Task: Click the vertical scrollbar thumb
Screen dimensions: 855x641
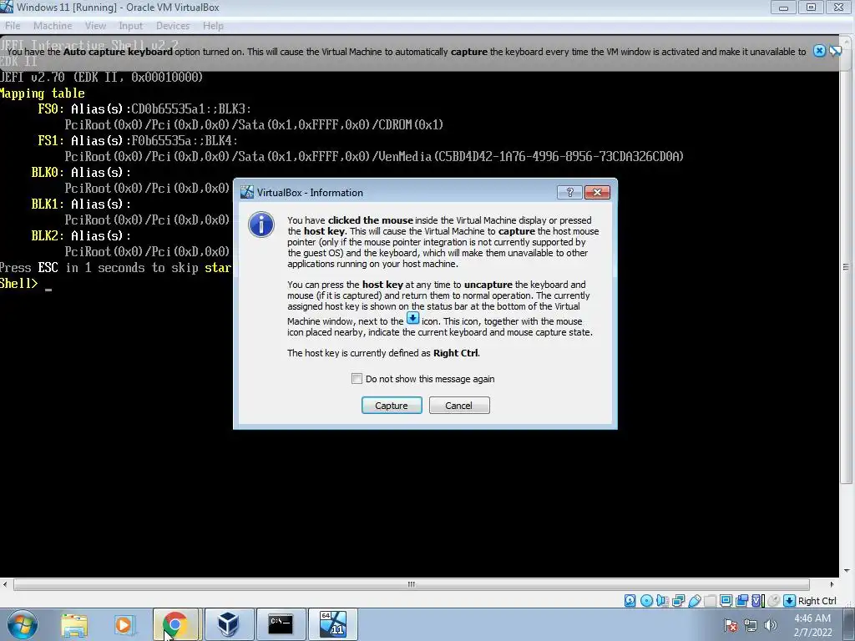Action: point(846,266)
